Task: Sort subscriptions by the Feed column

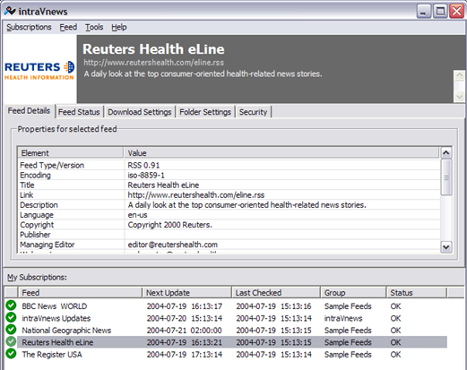Action: click(80, 293)
